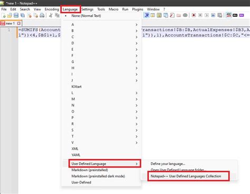Open the File menu
The height and width of the screenshot is (194, 250).
pos(4,9)
